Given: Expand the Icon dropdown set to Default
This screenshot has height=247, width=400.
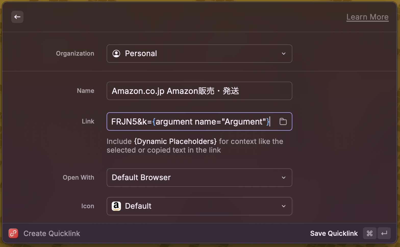Looking at the screenshot, I should (x=199, y=206).
